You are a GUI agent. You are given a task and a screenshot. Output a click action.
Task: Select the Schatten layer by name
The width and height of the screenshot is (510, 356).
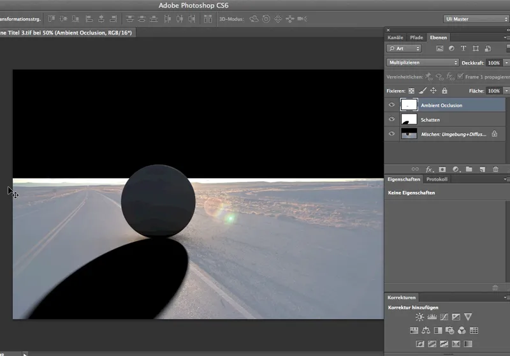tap(430, 119)
